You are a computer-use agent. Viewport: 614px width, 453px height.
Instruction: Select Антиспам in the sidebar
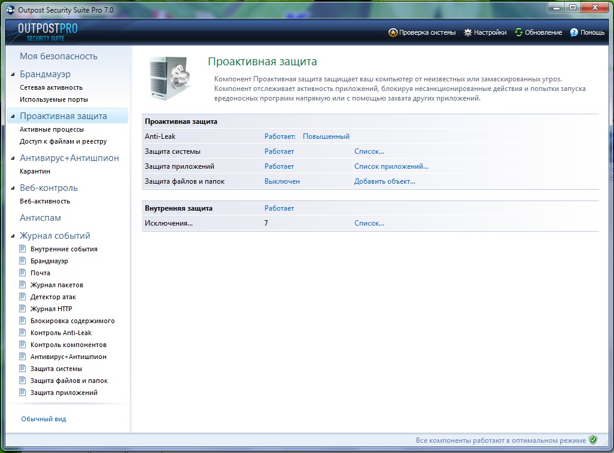40,218
